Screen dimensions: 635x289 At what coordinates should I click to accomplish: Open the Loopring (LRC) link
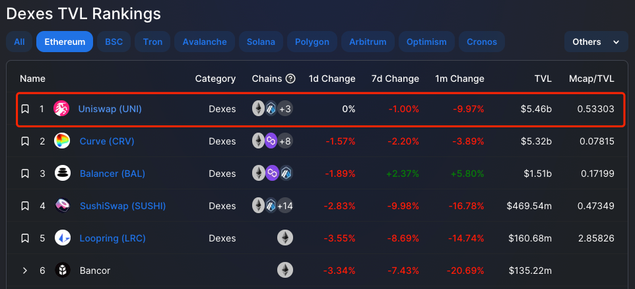tap(113, 238)
